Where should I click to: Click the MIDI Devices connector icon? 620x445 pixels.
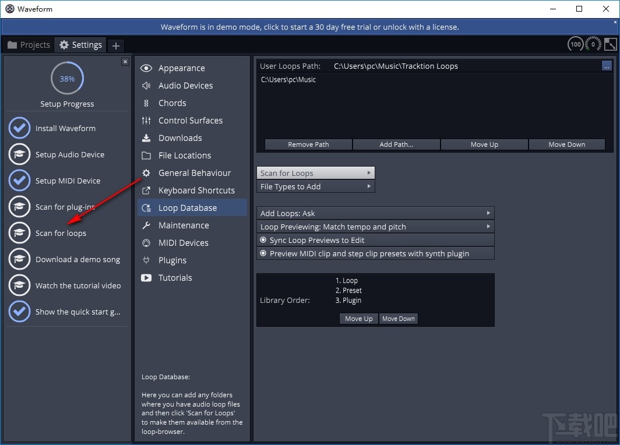146,243
